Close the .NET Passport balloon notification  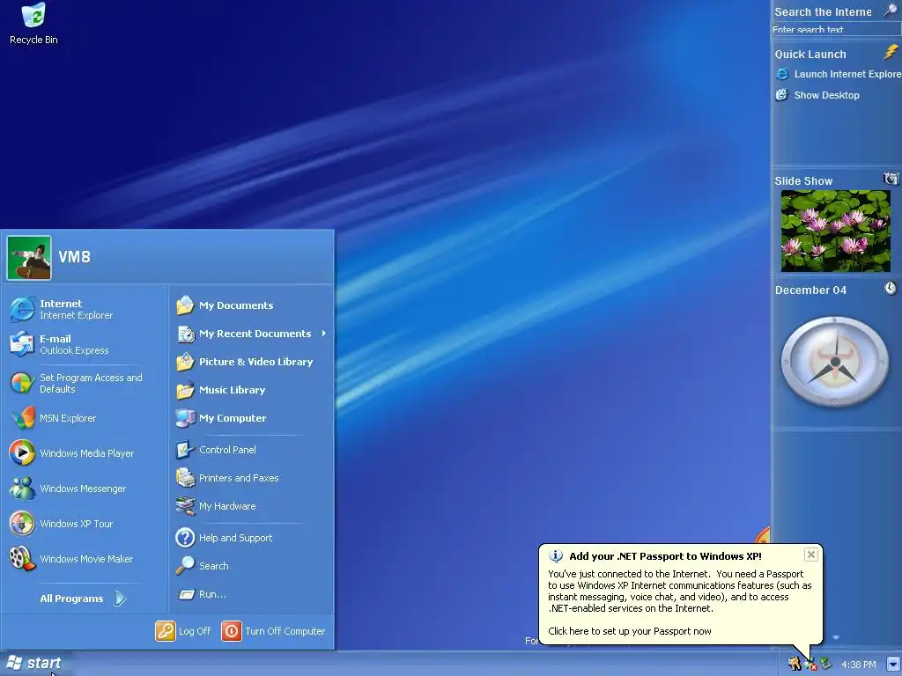click(811, 555)
